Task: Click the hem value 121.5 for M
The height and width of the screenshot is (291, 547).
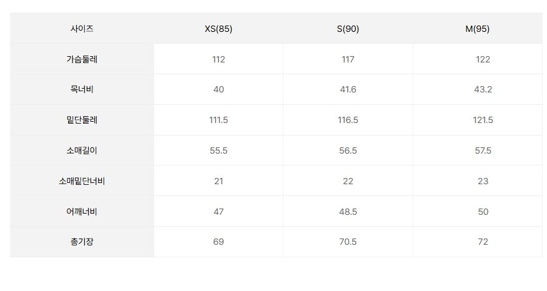Action: [483, 120]
